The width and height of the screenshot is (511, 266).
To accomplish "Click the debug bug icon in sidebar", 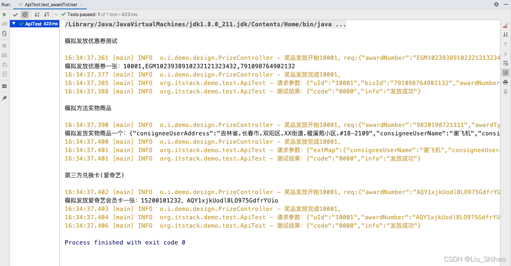I will 4,65.
